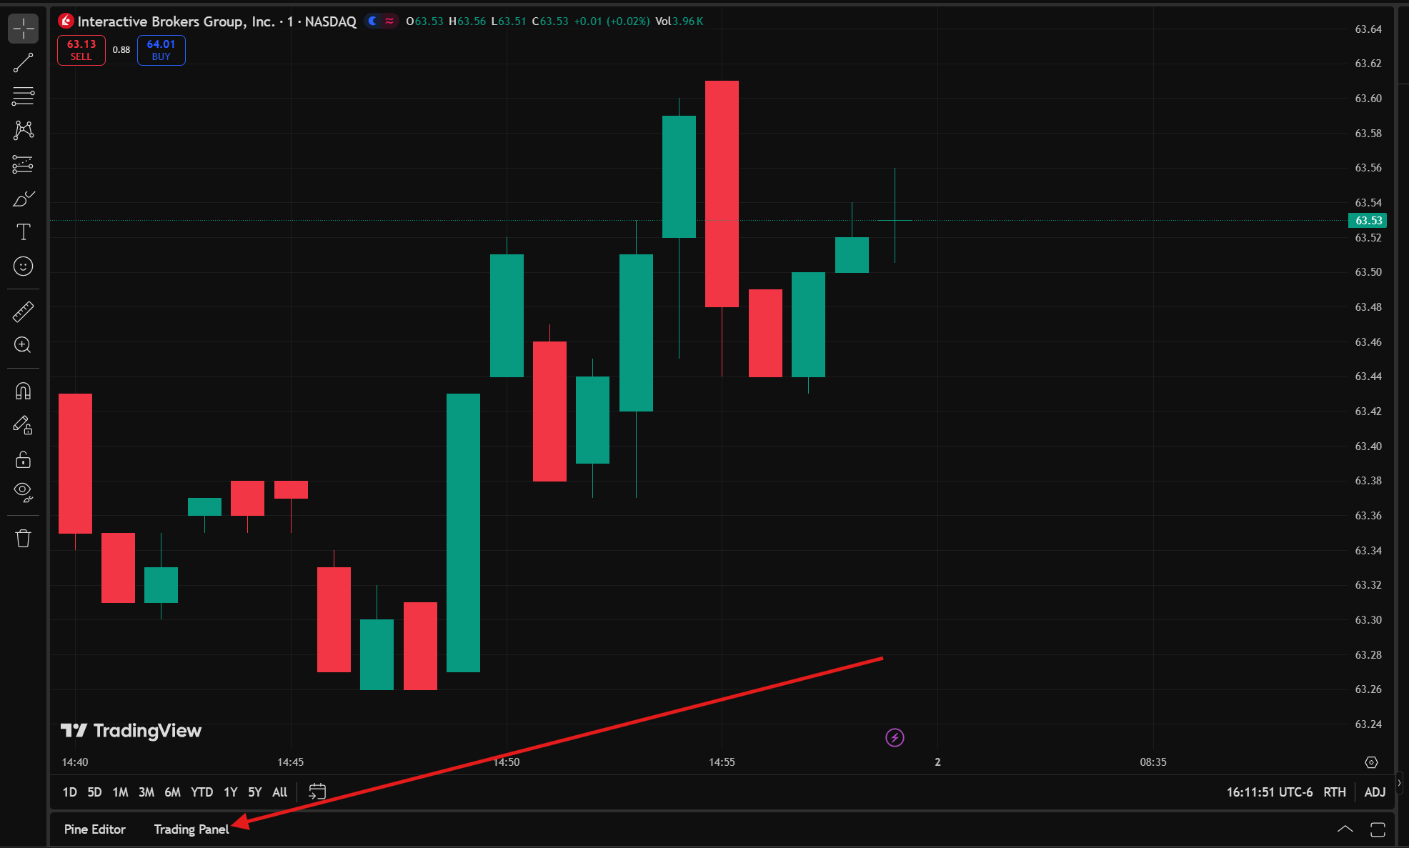
Task: Hide all drawings with the eye icon
Action: (24, 492)
